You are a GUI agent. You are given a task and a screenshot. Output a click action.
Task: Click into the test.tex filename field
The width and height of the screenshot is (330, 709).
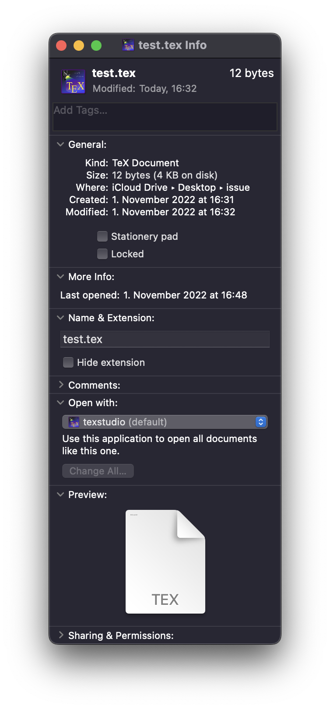coord(165,339)
